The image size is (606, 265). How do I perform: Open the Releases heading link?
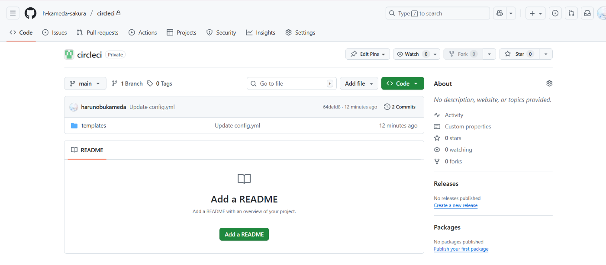pyautogui.click(x=446, y=184)
